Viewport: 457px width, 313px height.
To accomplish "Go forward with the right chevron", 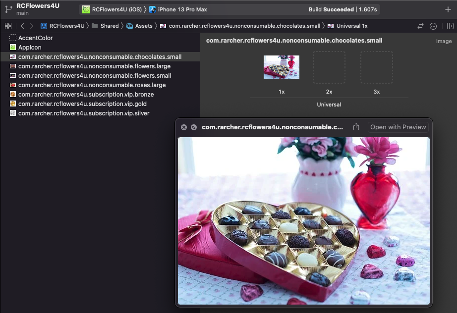I will pos(32,26).
